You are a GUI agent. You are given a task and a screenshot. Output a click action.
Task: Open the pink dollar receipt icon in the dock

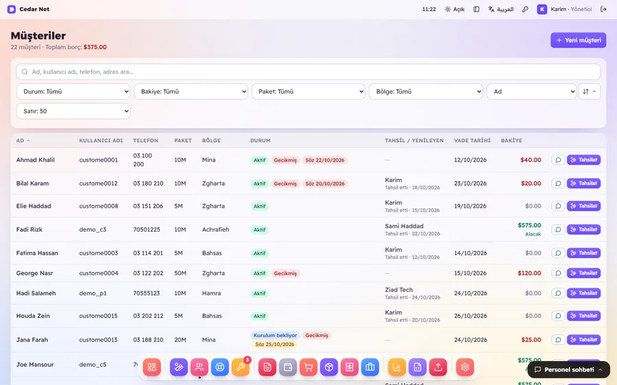pyautogui.click(x=350, y=367)
